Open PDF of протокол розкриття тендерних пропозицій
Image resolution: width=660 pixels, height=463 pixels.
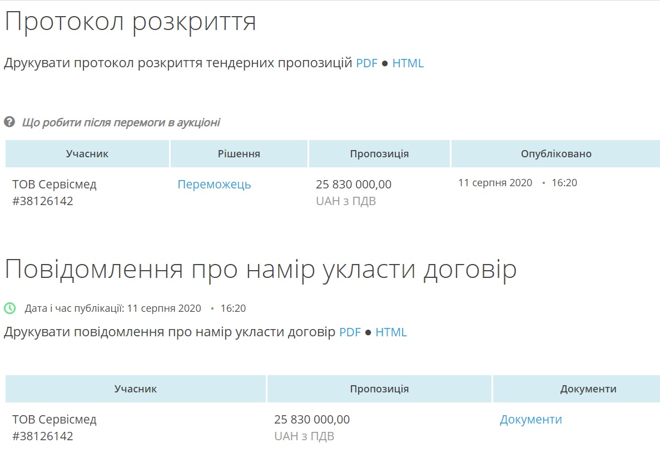(x=366, y=63)
